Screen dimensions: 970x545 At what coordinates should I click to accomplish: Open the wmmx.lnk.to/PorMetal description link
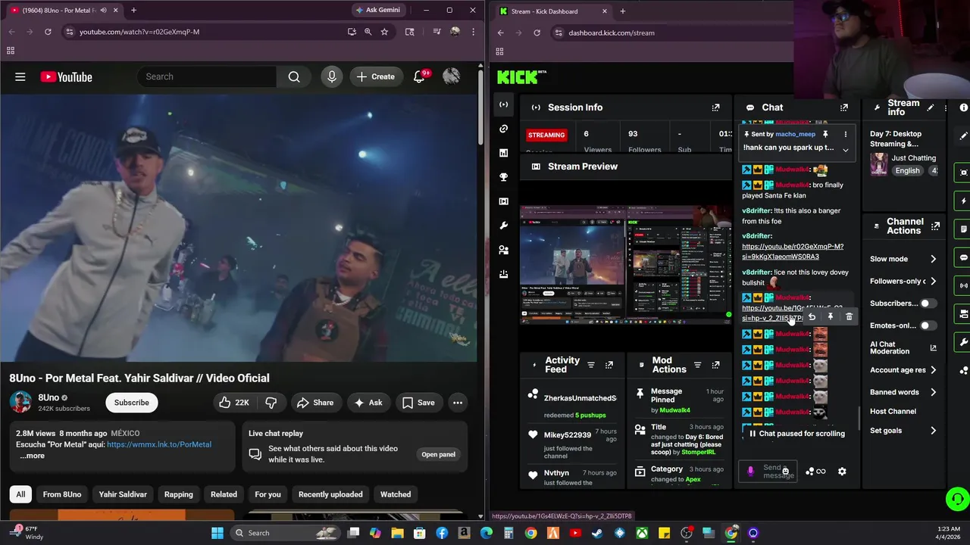click(159, 444)
